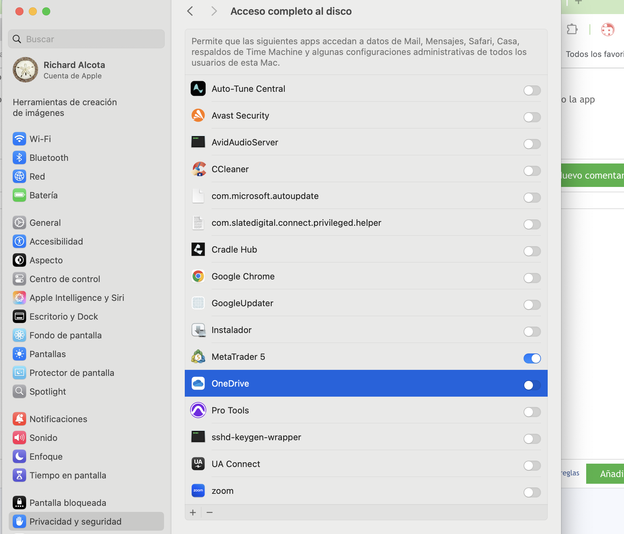Add an app with the plus button

pos(193,513)
